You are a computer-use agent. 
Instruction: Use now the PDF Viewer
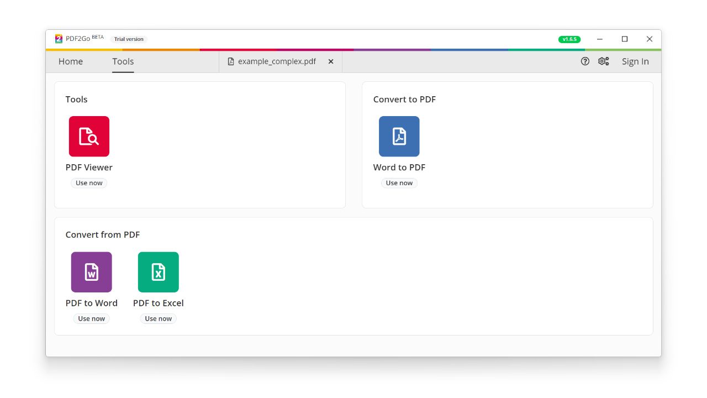[x=89, y=182]
